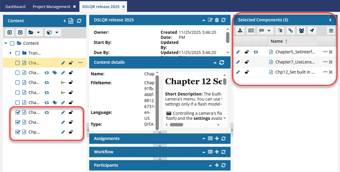Switch to the Dashboard tab
Screen dimensions: 340x172
(15, 7)
